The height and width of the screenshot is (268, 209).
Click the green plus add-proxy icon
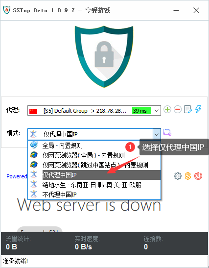[x=167, y=109]
